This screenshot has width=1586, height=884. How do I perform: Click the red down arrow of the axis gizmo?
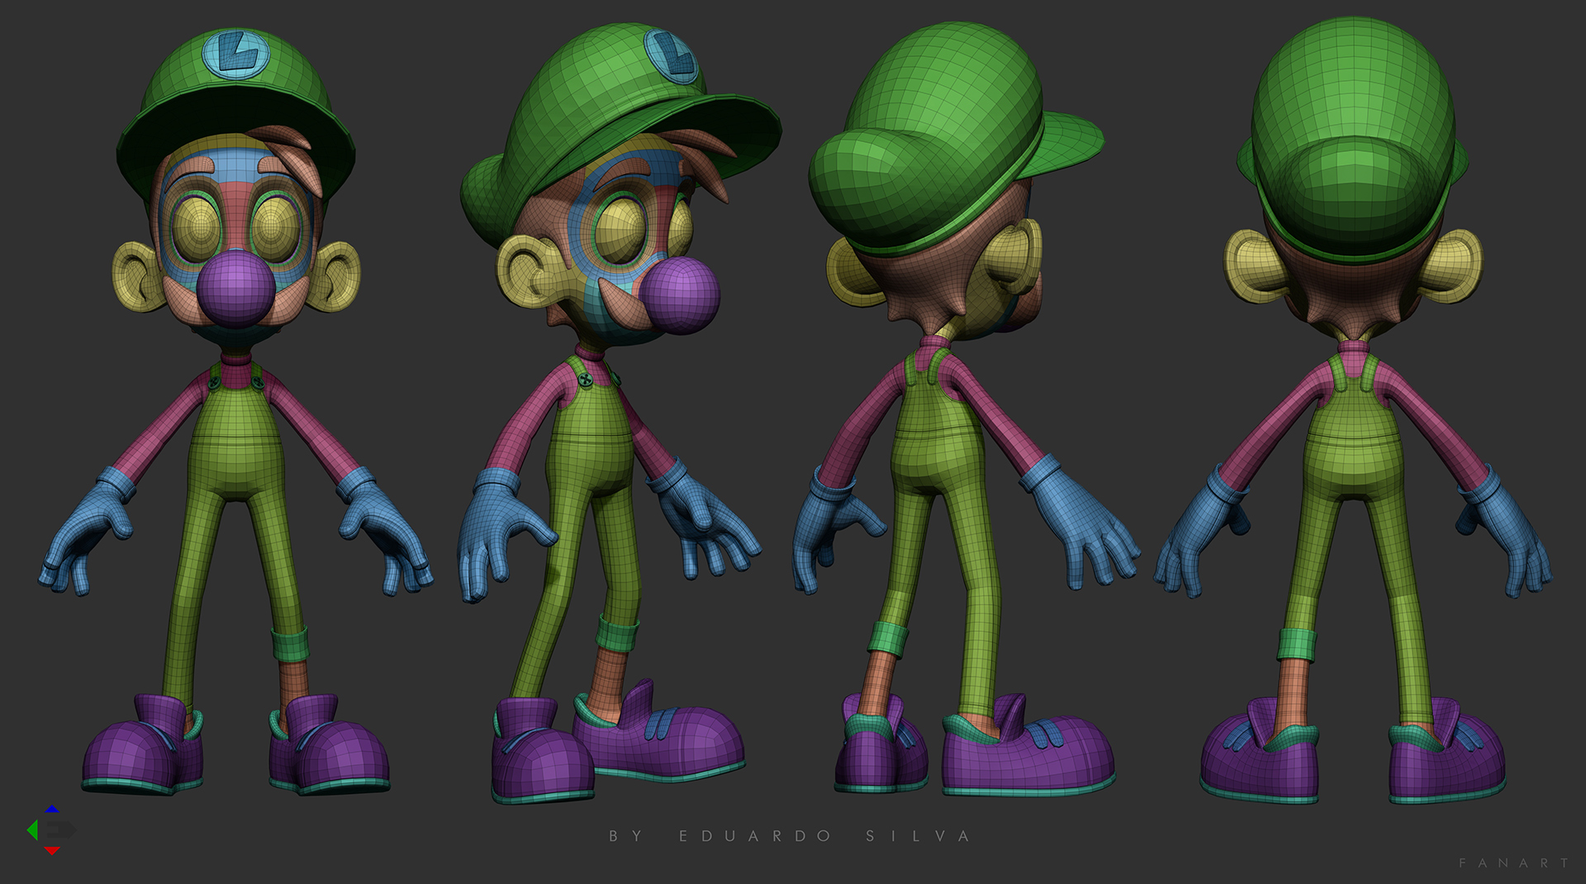pyautogui.click(x=51, y=850)
